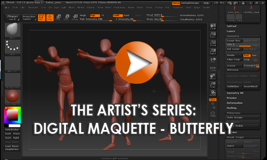Click the Scale view icon in right shelf
267x160 pixels.
pyautogui.click(x=213, y=85)
